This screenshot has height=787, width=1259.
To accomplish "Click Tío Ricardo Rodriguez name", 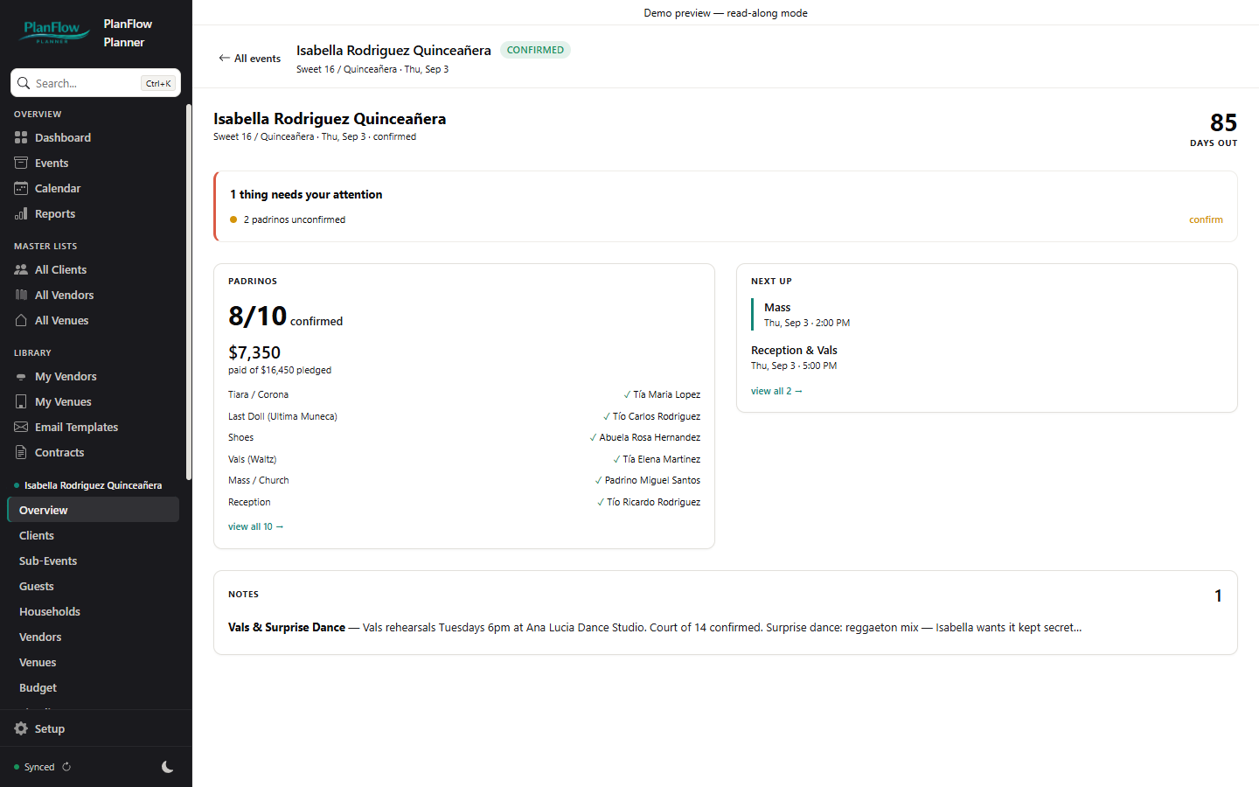I will [x=653, y=502].
